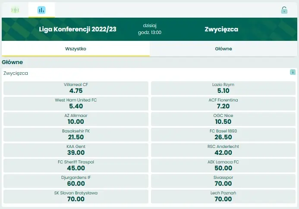Select AEK Larnaca FC odds 50.00
This screenshot has height=209, width=299.
(223, 166)
